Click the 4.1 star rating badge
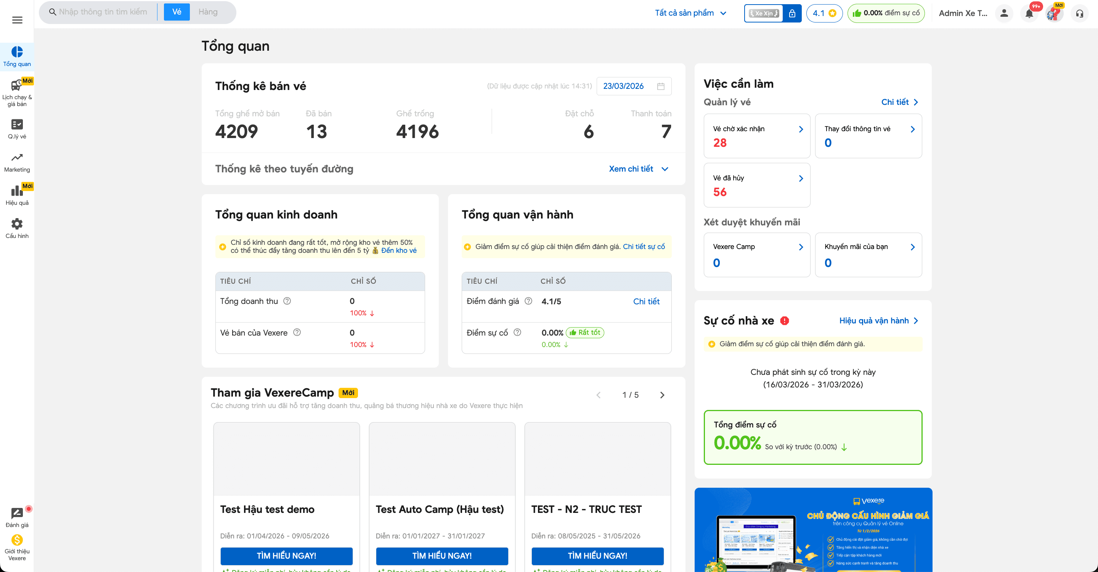Image resolution: width=1098 pixels, height=572 pixels. tap(824, 13)
